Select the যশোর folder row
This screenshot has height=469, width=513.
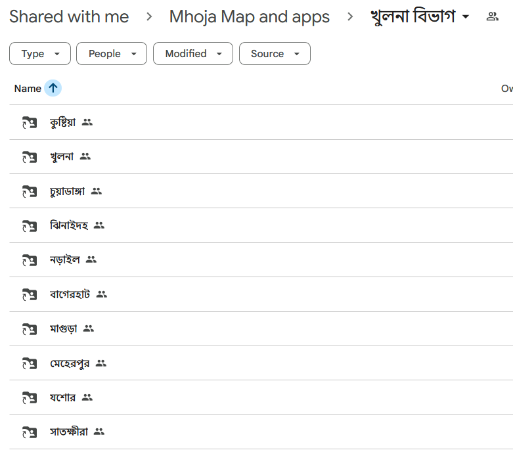click(261, 397)
